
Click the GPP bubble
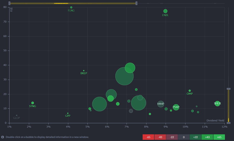(x=68, y=113)
